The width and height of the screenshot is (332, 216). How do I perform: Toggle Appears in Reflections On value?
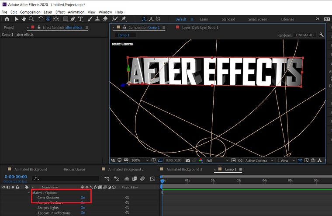(83, 213)
